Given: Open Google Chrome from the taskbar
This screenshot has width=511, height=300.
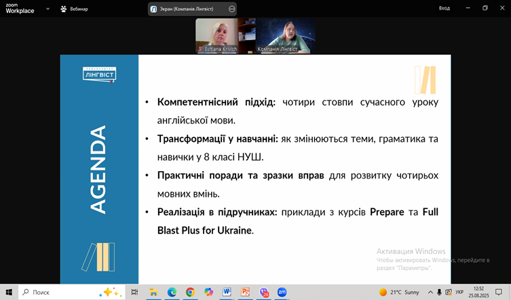Looking at the screenshot, I should pyautogui.click(x=190, y=292).
